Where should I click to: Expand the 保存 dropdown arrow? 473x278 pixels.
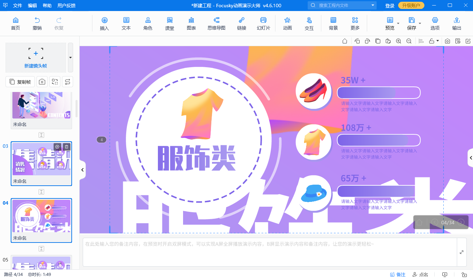click(x=420, y=23)
